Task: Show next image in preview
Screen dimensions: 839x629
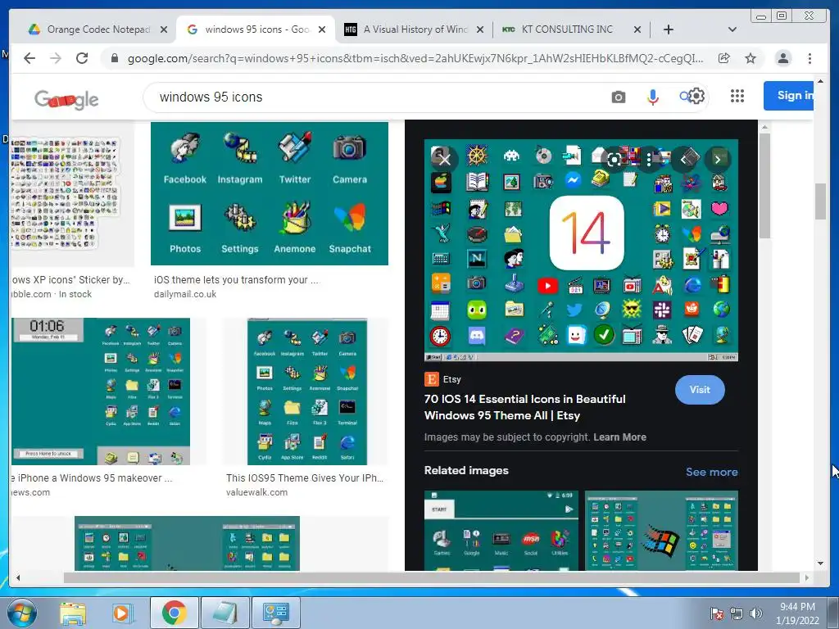Action: [x=718, y=159]
